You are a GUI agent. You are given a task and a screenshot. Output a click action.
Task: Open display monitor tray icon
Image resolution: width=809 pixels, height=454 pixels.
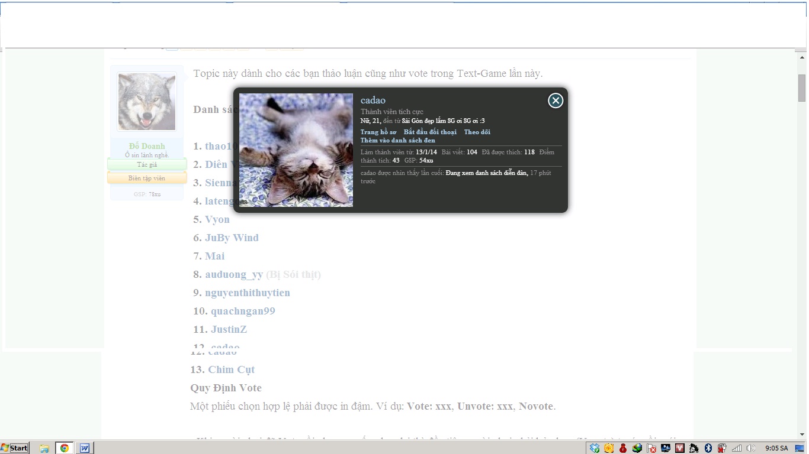pos(666,448)
